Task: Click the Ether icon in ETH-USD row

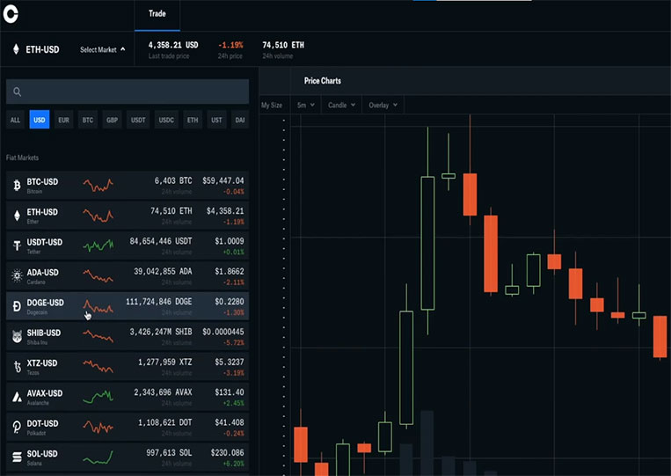Action: coord(17,216)
